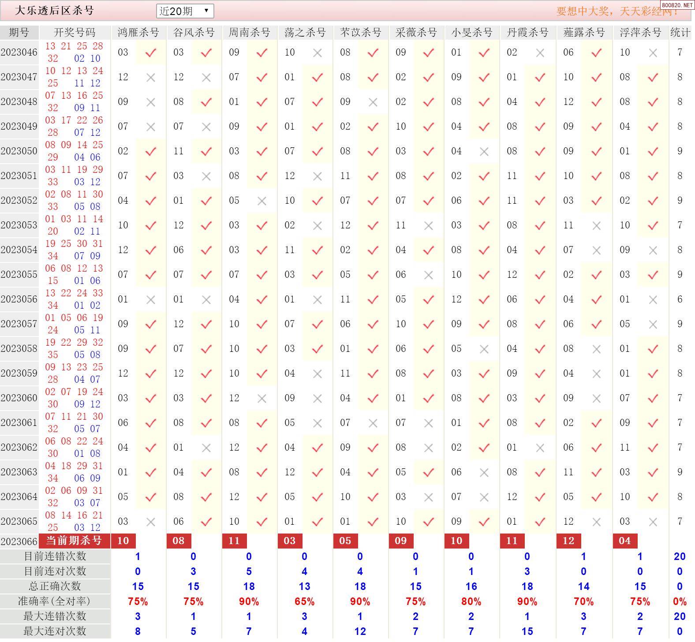
Task: Click the 谷风杀号 column header
Action: click(194, 32)
